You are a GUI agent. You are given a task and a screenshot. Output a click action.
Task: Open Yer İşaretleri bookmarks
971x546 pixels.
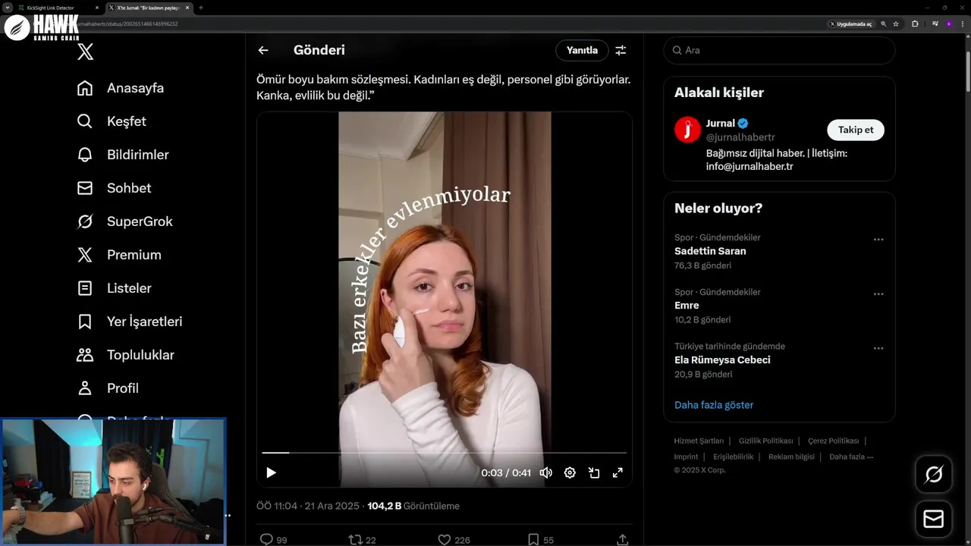click(x=130, y=322)
